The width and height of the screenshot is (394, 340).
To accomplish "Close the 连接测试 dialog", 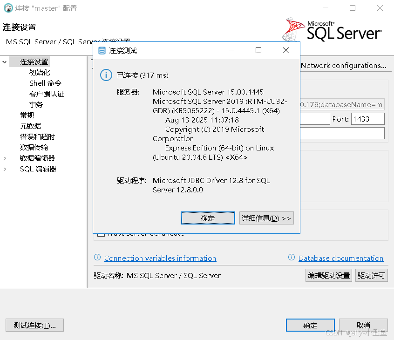I will tap(285, 50).
